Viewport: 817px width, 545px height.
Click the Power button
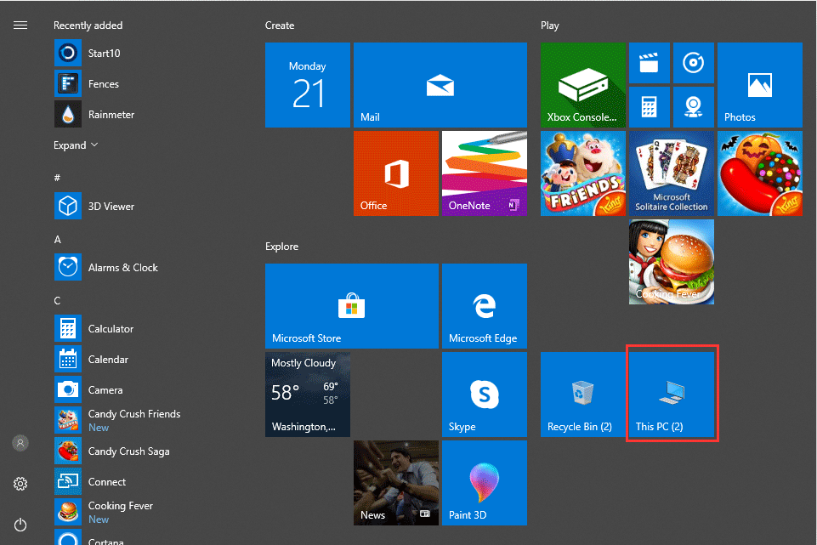pos(20,525)
